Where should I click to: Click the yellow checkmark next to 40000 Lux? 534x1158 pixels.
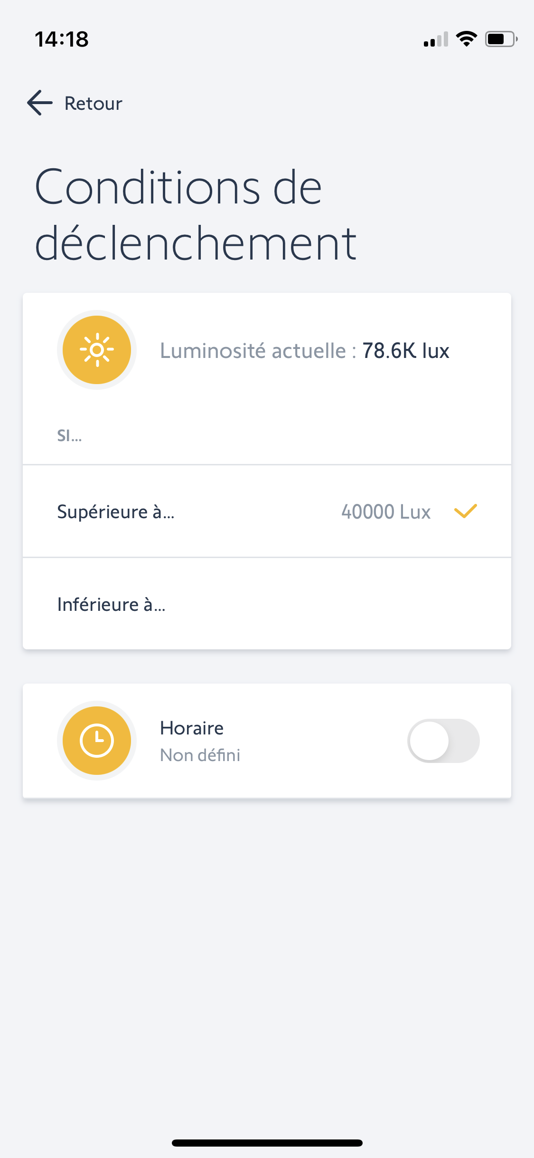[465, 511]
